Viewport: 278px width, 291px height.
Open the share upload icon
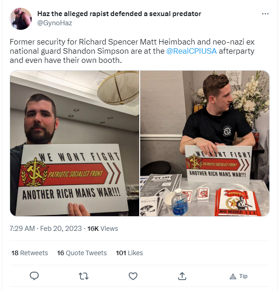tap(182, 276)
